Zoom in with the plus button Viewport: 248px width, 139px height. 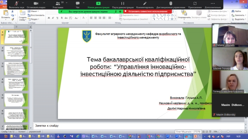click(241, 131)
